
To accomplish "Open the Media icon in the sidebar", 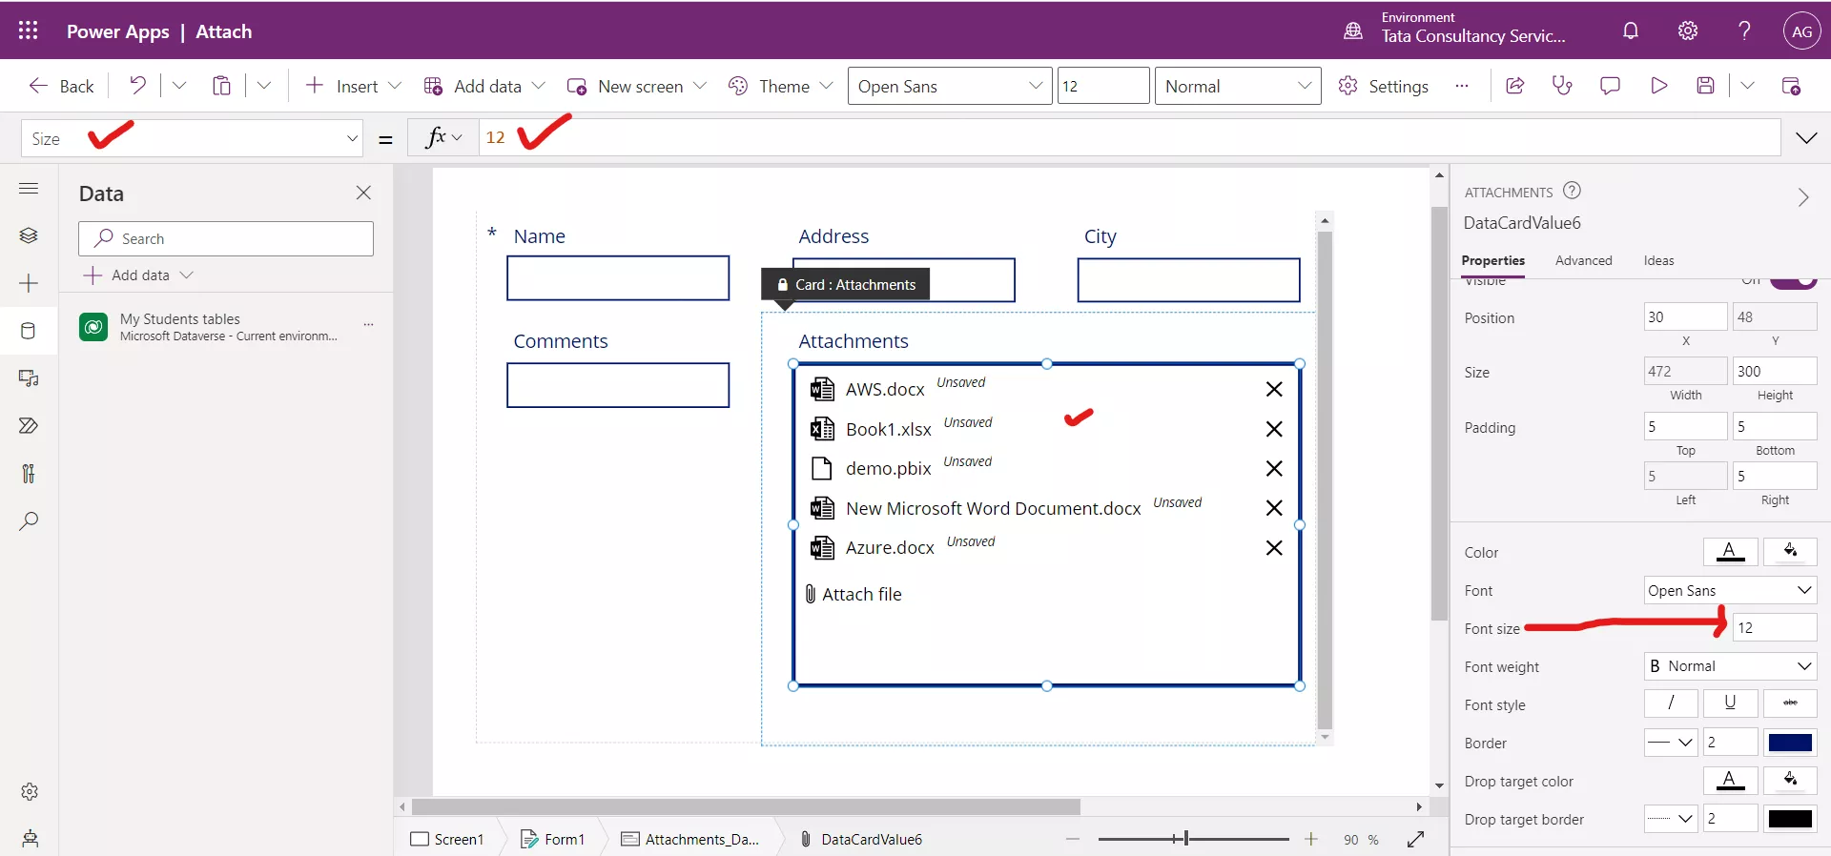I will pyautogui.click(x=29, y=378).
